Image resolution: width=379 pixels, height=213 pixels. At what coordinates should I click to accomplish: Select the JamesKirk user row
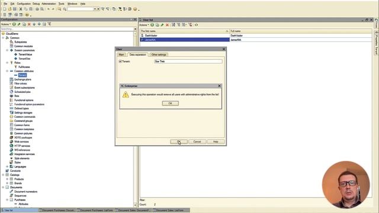(x=256, y=40)
